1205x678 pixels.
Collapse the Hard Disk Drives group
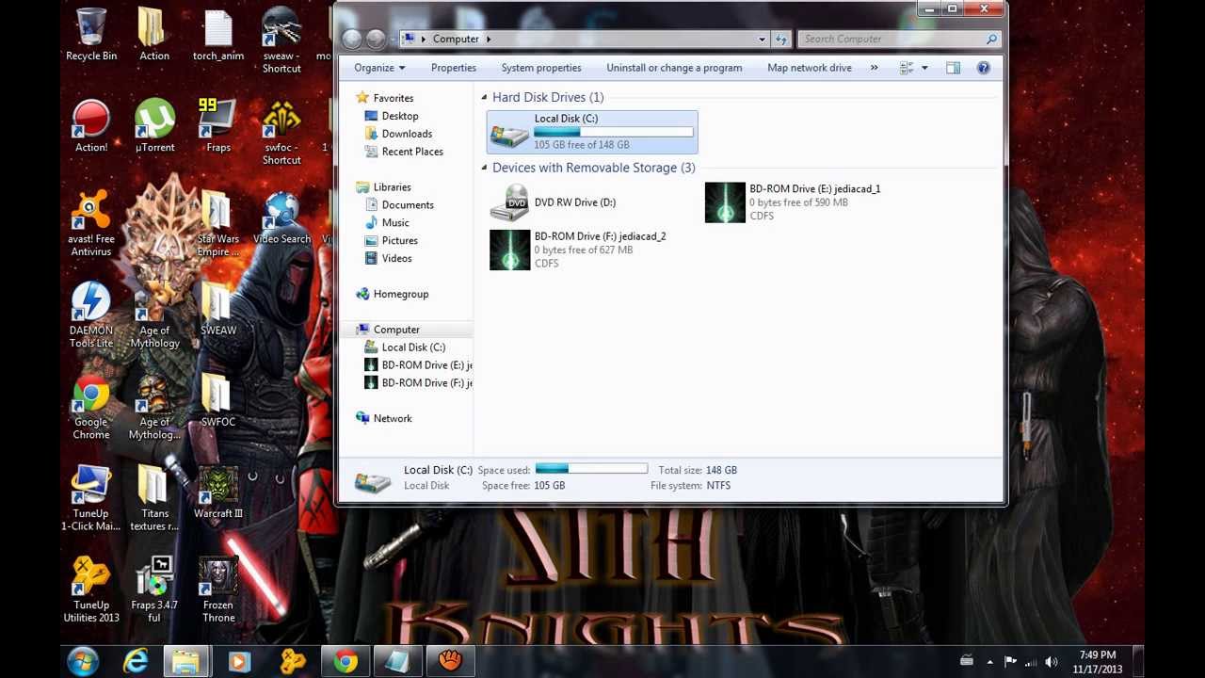pos(484,97)
